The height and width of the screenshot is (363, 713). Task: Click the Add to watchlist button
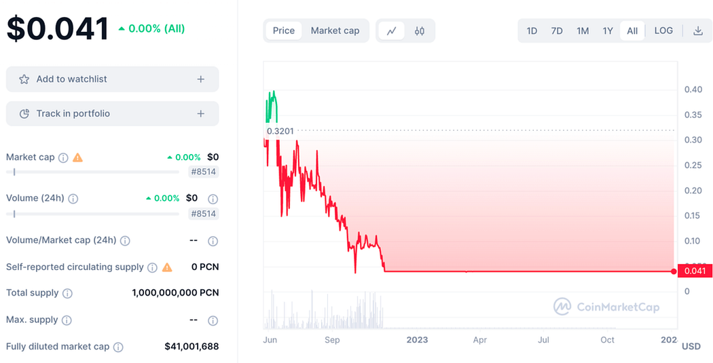pyautogui.click(x=71, y=79)
